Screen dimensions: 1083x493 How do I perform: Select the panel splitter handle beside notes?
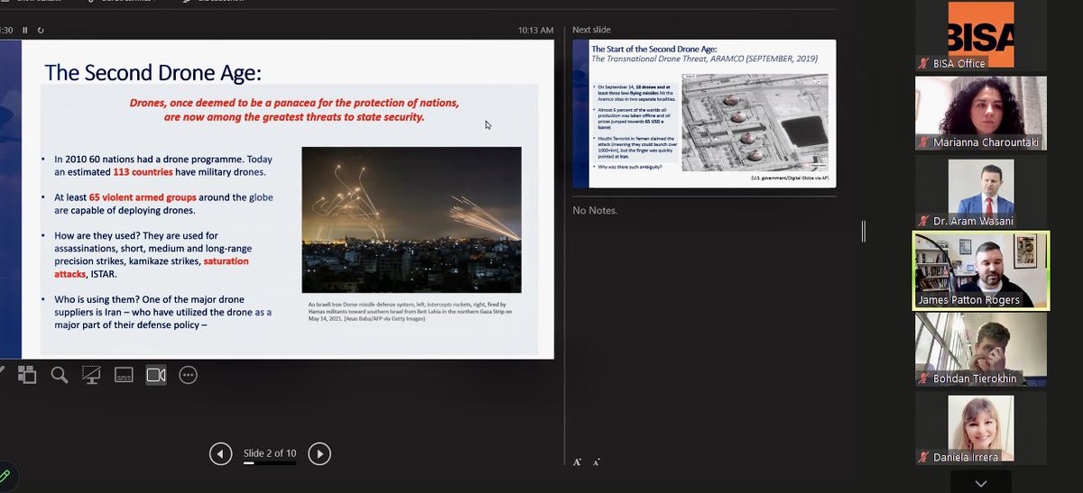[864, 232]
